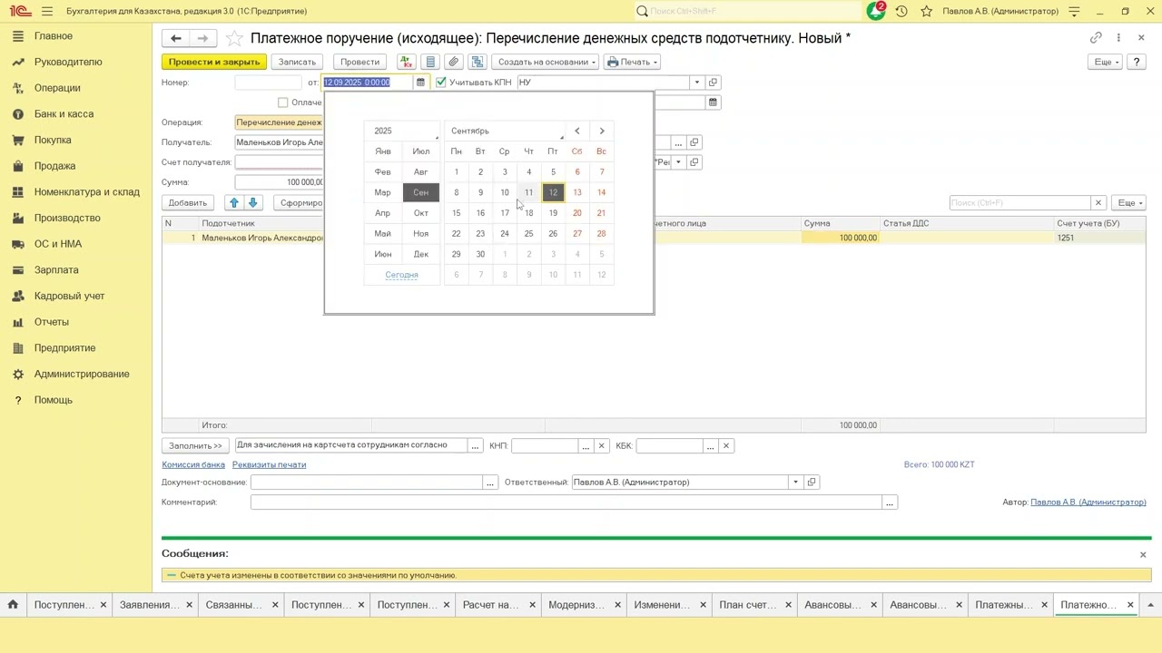Click the Заполнить >> button
The width and height of the screenshot is (1162, 653).
(x=195, y=446)
